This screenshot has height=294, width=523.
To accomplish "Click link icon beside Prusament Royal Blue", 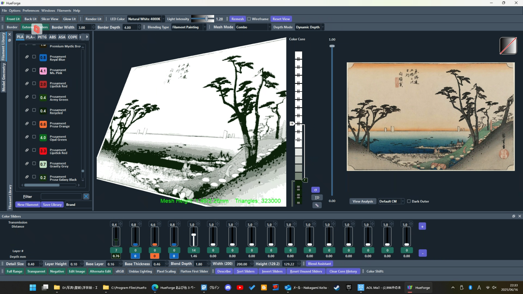I will click(x=27, y=57).
